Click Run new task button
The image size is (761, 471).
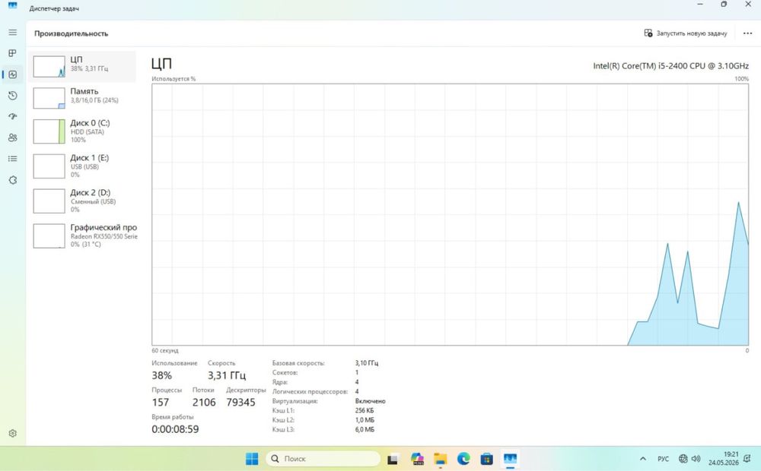pos(686,33)
